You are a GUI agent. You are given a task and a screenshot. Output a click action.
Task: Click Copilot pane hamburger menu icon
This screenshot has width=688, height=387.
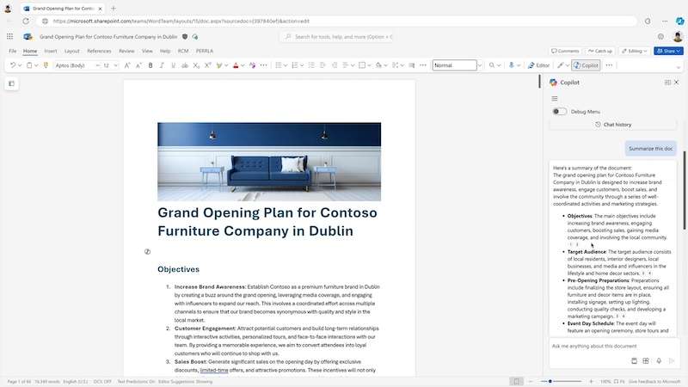(x=555, y=99)
